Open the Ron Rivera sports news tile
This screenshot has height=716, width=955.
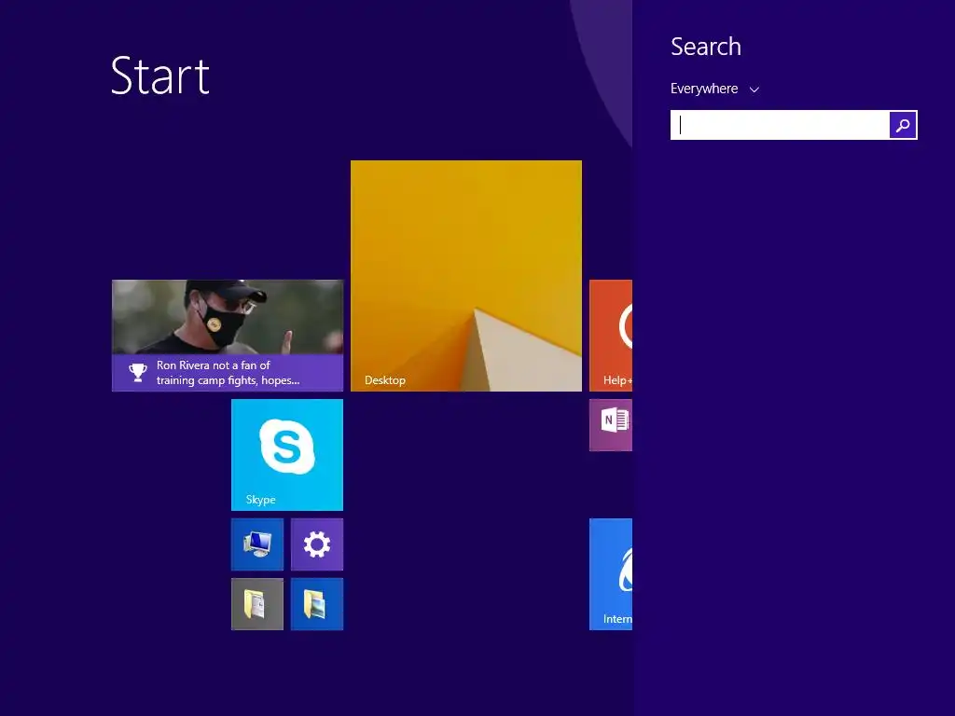(x=228, y=336)
